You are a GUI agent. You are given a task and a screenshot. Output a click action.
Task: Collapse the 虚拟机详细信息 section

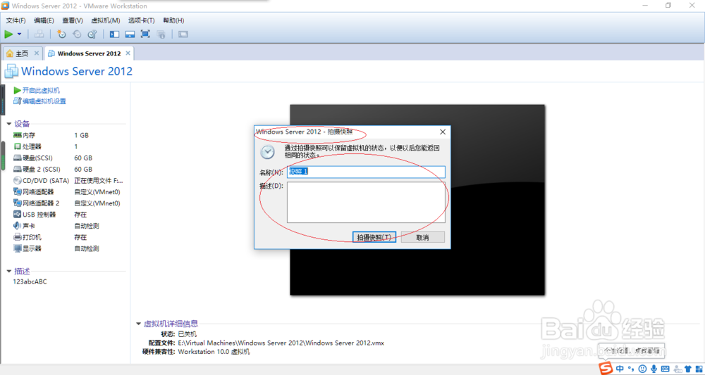point(138,324)
